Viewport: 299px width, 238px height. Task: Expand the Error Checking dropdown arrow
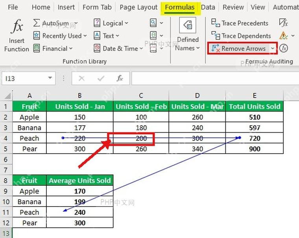point(293,36)
